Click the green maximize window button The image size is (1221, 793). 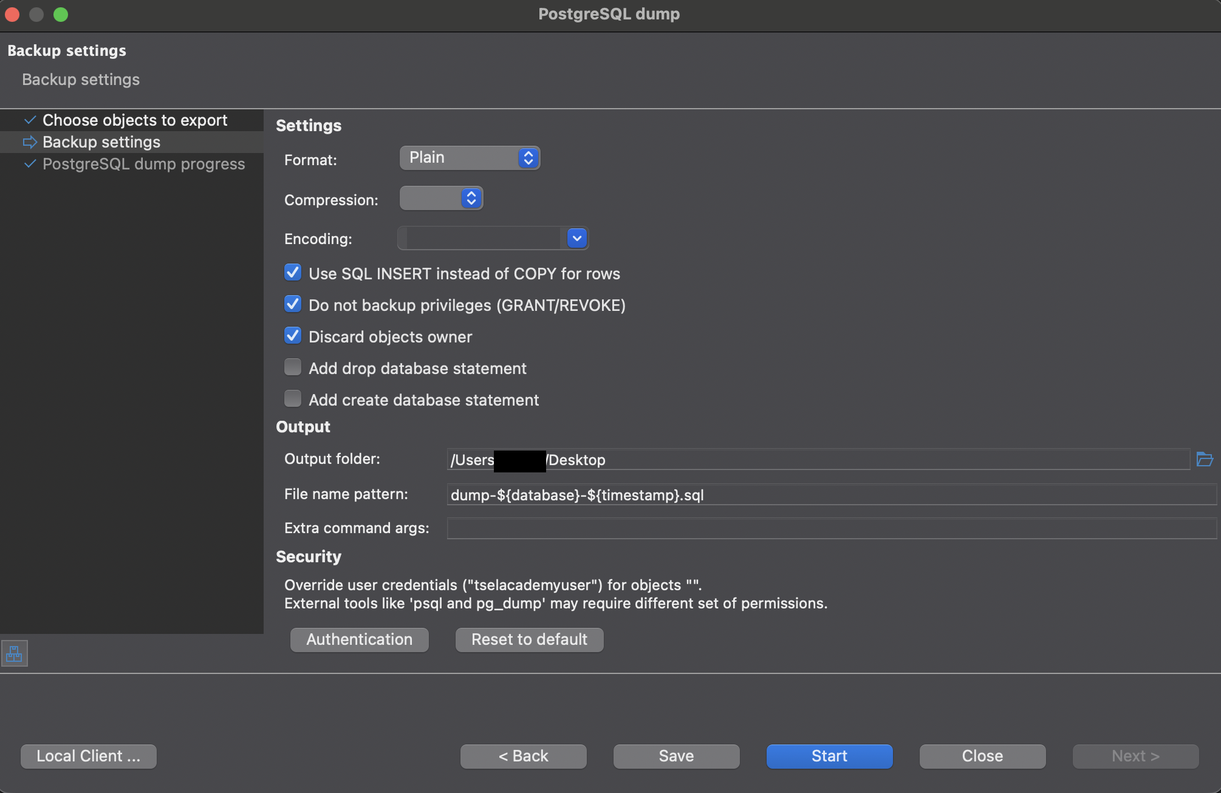(61, 14)
